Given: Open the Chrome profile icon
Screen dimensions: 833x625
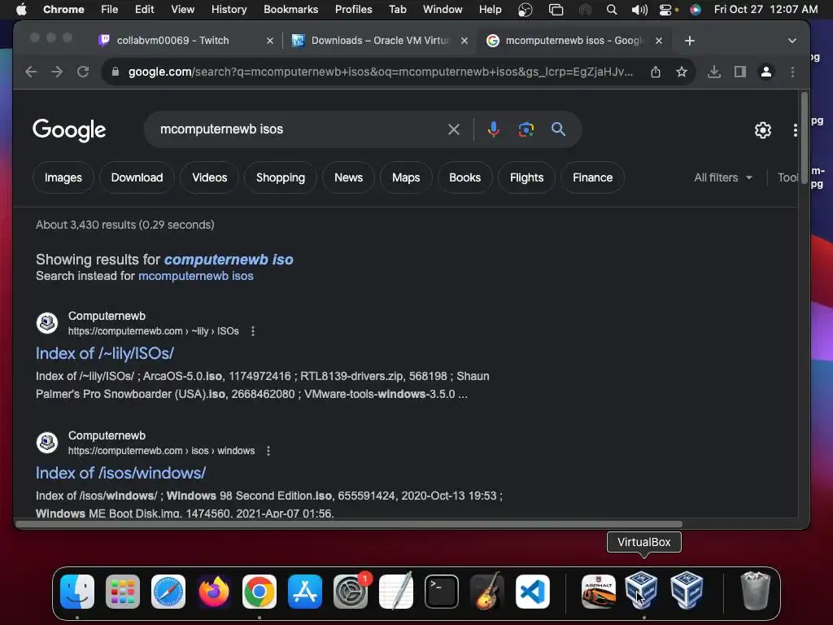Looking at the screenshot, I should pos(766,72).
